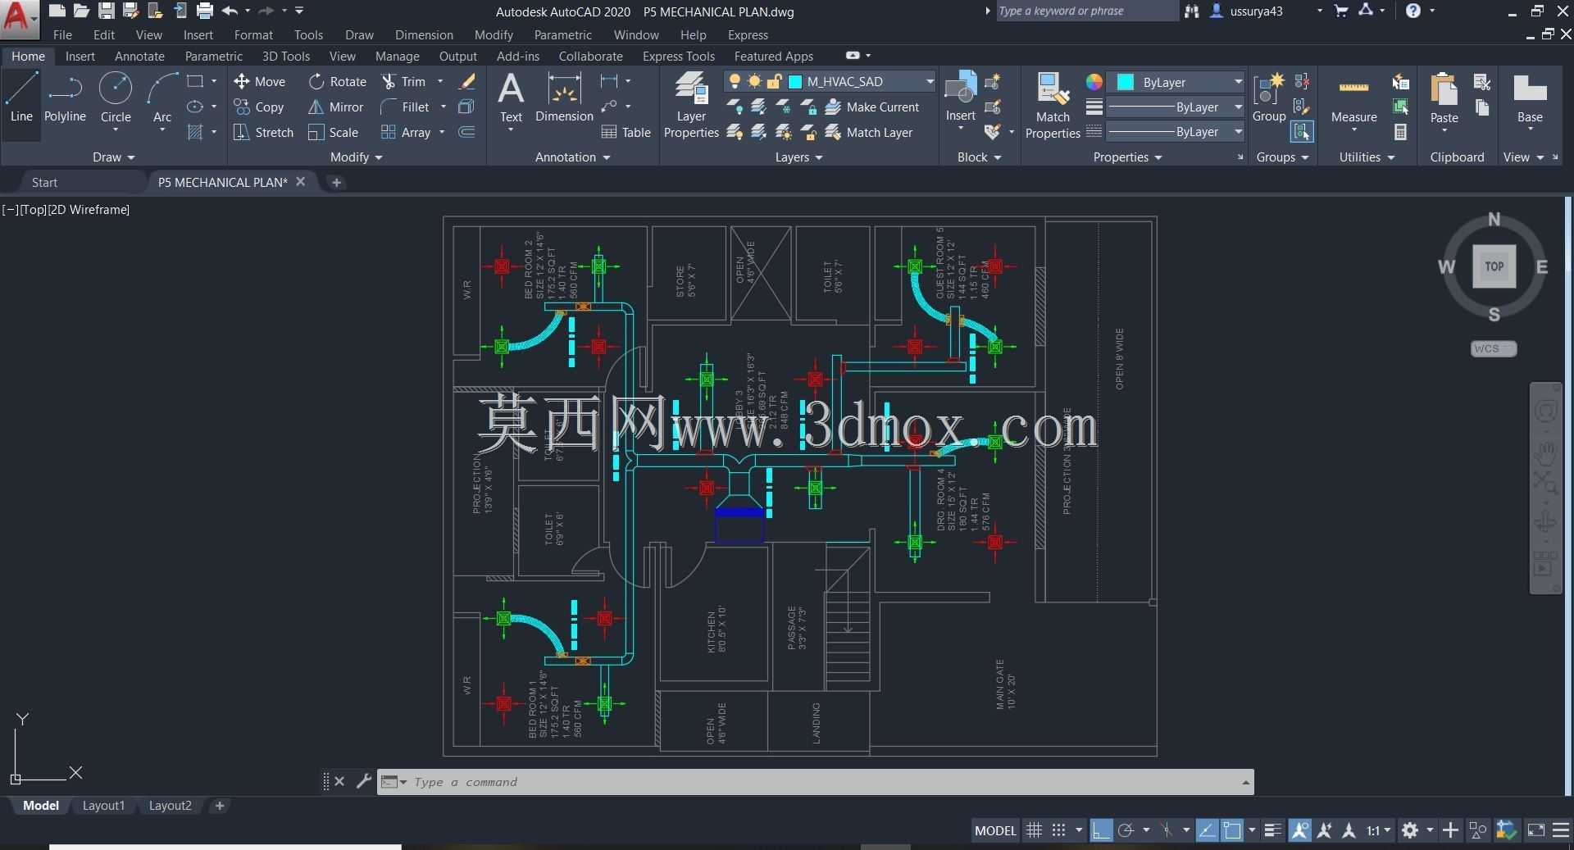Select the Line tool
Image resolution: width=1574 pixels, height=850 pixels.
(21, 97)
